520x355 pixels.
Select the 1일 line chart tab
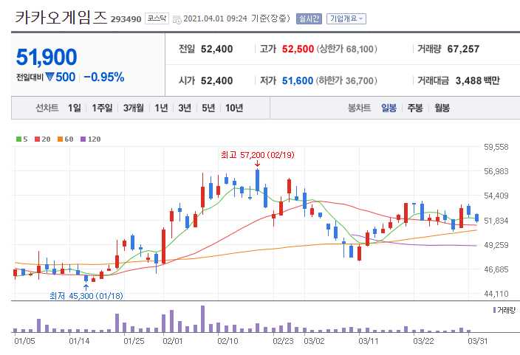point(75,108)
